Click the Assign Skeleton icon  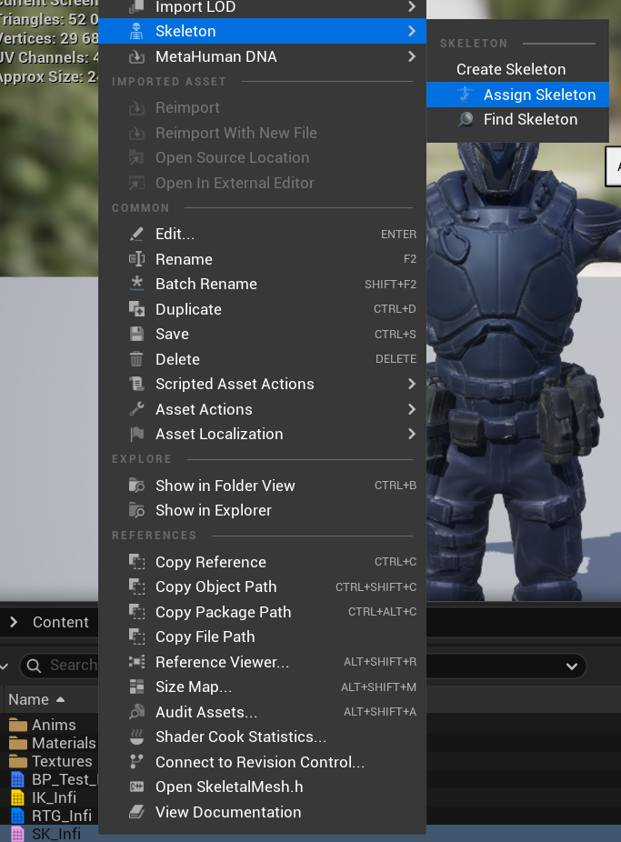466,95
